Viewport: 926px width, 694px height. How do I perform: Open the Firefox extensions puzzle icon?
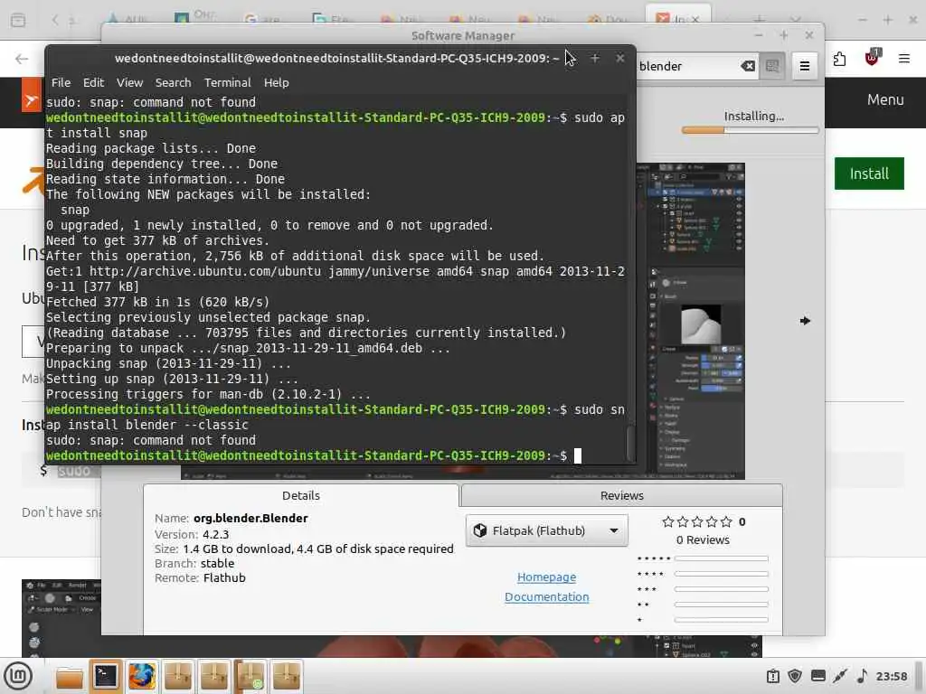pos(839,59)
